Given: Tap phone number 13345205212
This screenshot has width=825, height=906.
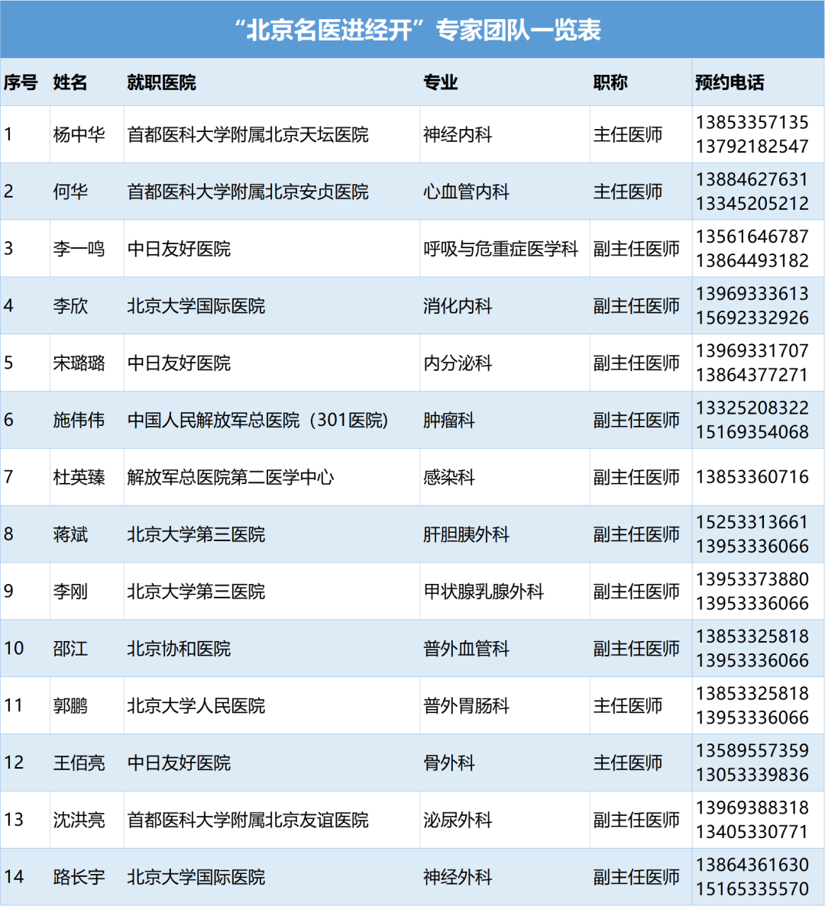Looking at the screenshot, I should pos(752,204).
